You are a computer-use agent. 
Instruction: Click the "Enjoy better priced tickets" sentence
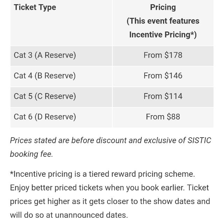coord(56,188)
